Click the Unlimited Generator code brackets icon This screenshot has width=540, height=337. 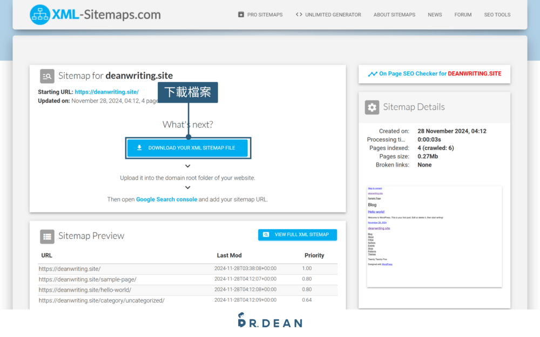299,15
